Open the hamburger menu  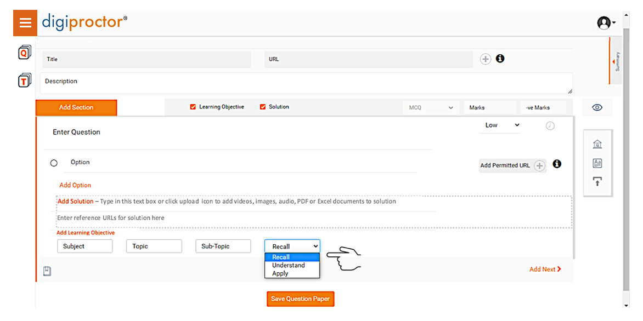coord(25,23)
